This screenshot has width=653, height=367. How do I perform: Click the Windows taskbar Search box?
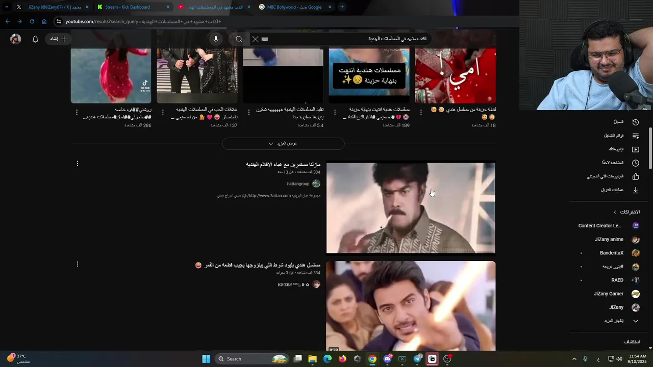(x=253, y=359)
